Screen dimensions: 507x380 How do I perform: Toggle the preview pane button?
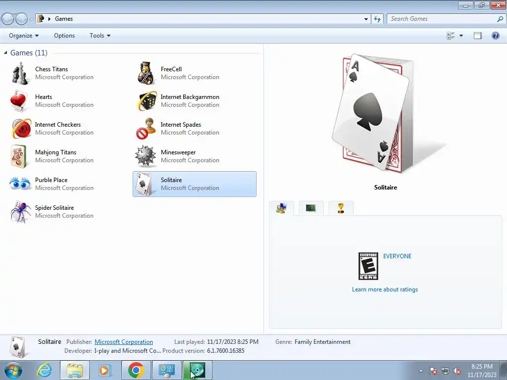(478, 36)
